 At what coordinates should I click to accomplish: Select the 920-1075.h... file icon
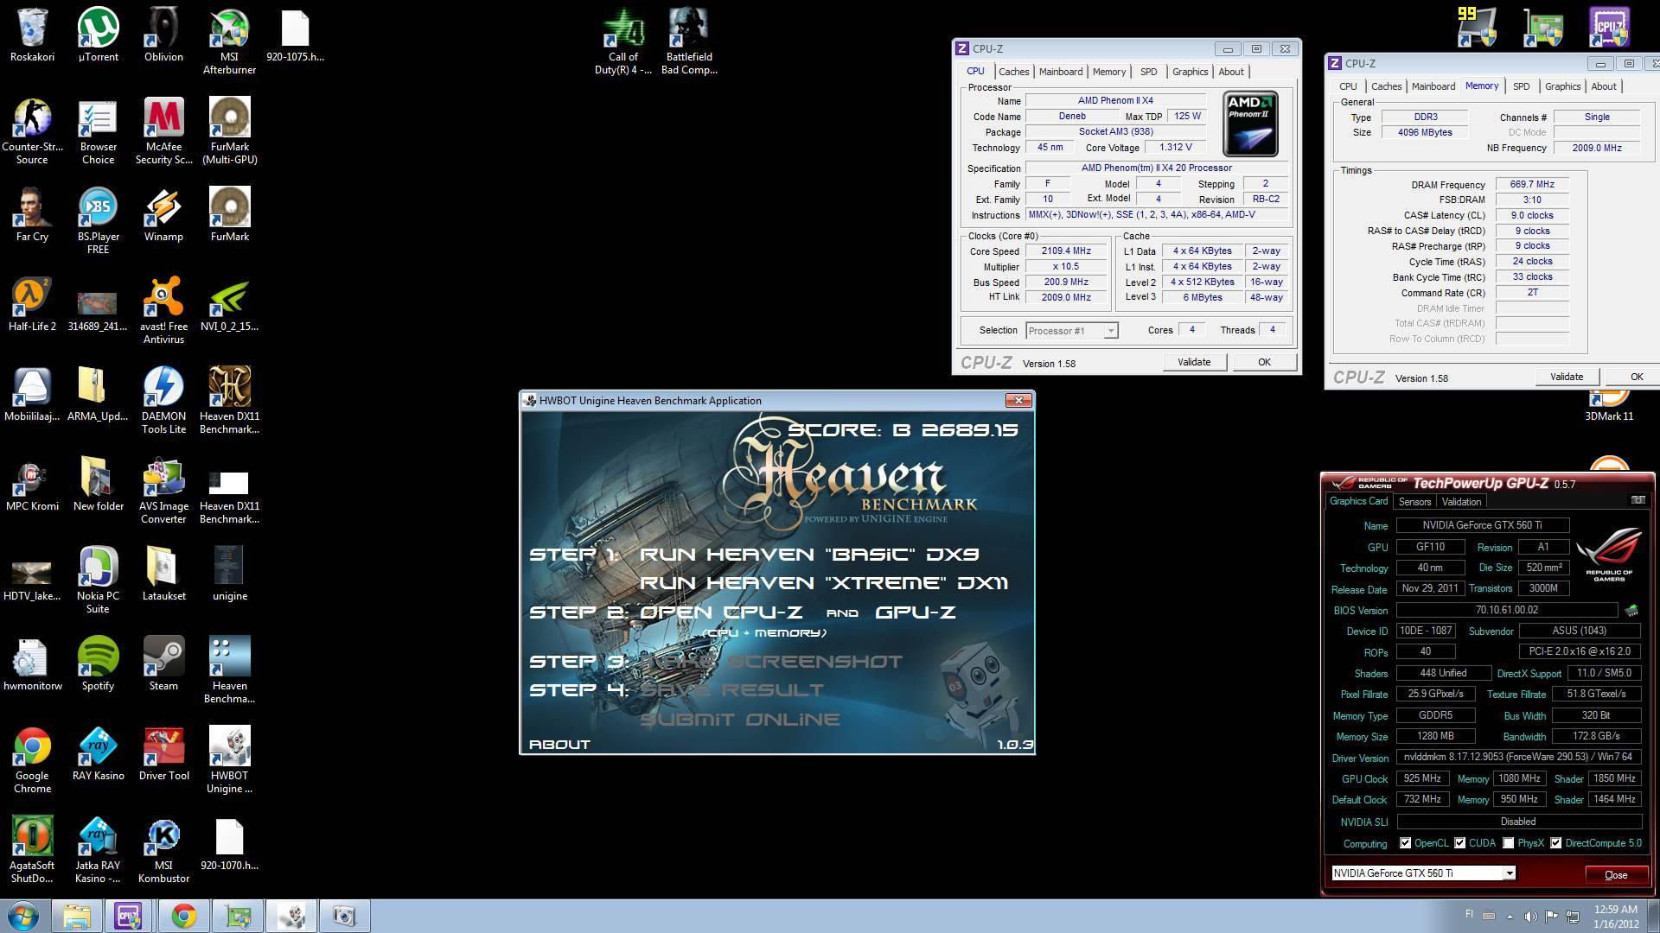click(295, 36)
